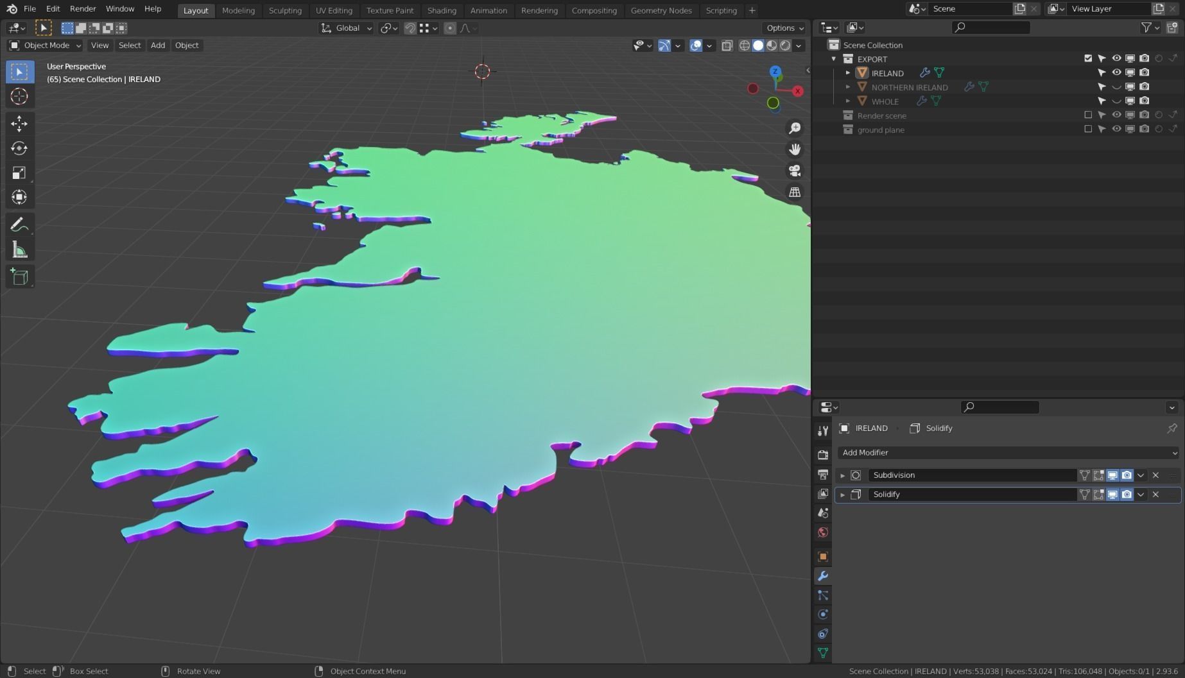Viewport: 1185px width, 678px height.
Task: Toggle the camera view icon
Action: (x=795, y=171)
